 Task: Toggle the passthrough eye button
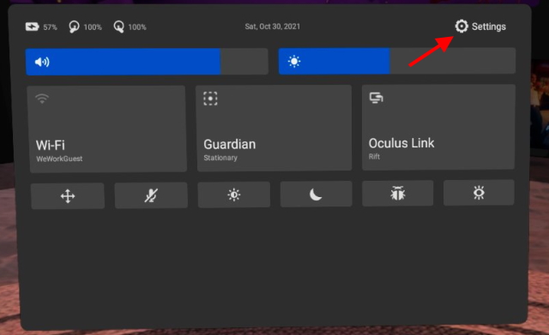click(479, 192)
